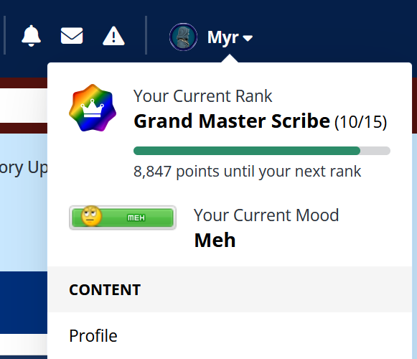The image size is (417, 359).
Task: Select the CONTENT section header
Action: pyautogui.click(x=105, y=290)
